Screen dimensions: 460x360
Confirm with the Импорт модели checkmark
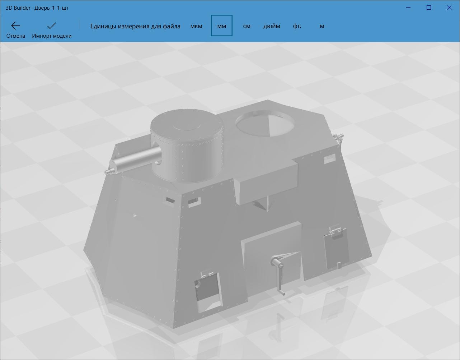(x=52, y=26)
